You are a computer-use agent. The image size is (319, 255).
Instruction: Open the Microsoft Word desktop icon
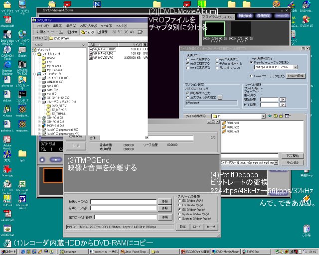(x=22, y=202)
